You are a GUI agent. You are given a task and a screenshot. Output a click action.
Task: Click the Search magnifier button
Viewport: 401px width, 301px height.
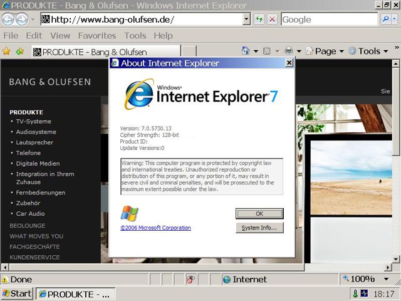[x=385, y=19]
